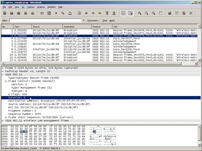Open the Capture menu
Screen dimensions: 202x151
31,7
